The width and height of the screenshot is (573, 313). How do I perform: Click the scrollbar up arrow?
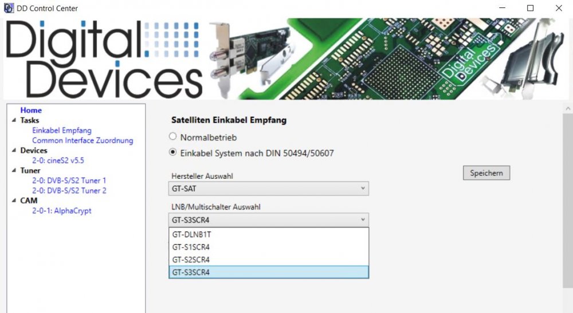point(568,108)
